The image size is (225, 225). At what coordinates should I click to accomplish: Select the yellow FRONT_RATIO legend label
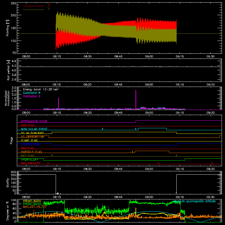32,201
